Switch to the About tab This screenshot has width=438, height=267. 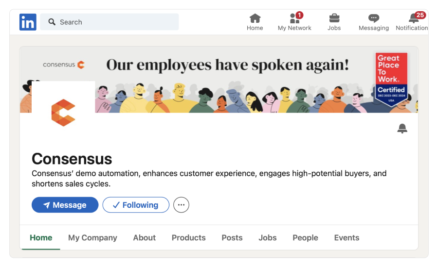click(145, 238)
